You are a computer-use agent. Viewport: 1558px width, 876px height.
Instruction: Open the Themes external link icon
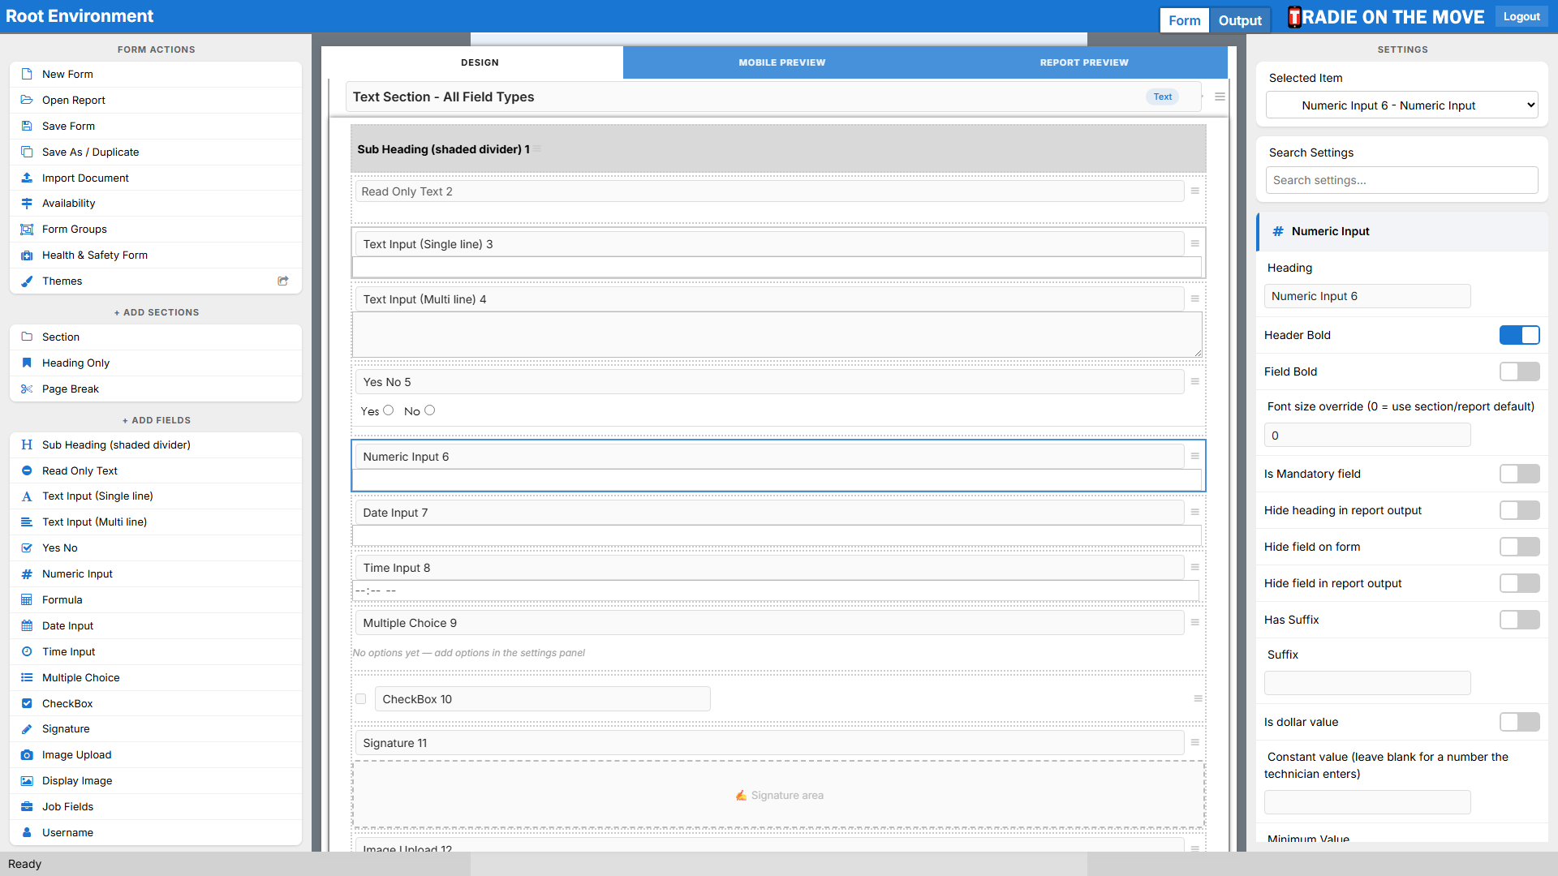coord(283,281)
